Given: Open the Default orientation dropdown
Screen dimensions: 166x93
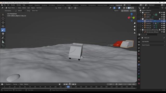Looking at the screenshot, I should point(20,11).
